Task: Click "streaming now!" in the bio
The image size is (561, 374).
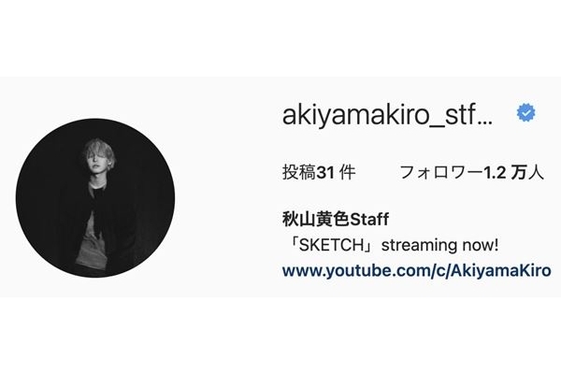Action: coord(439,246)
